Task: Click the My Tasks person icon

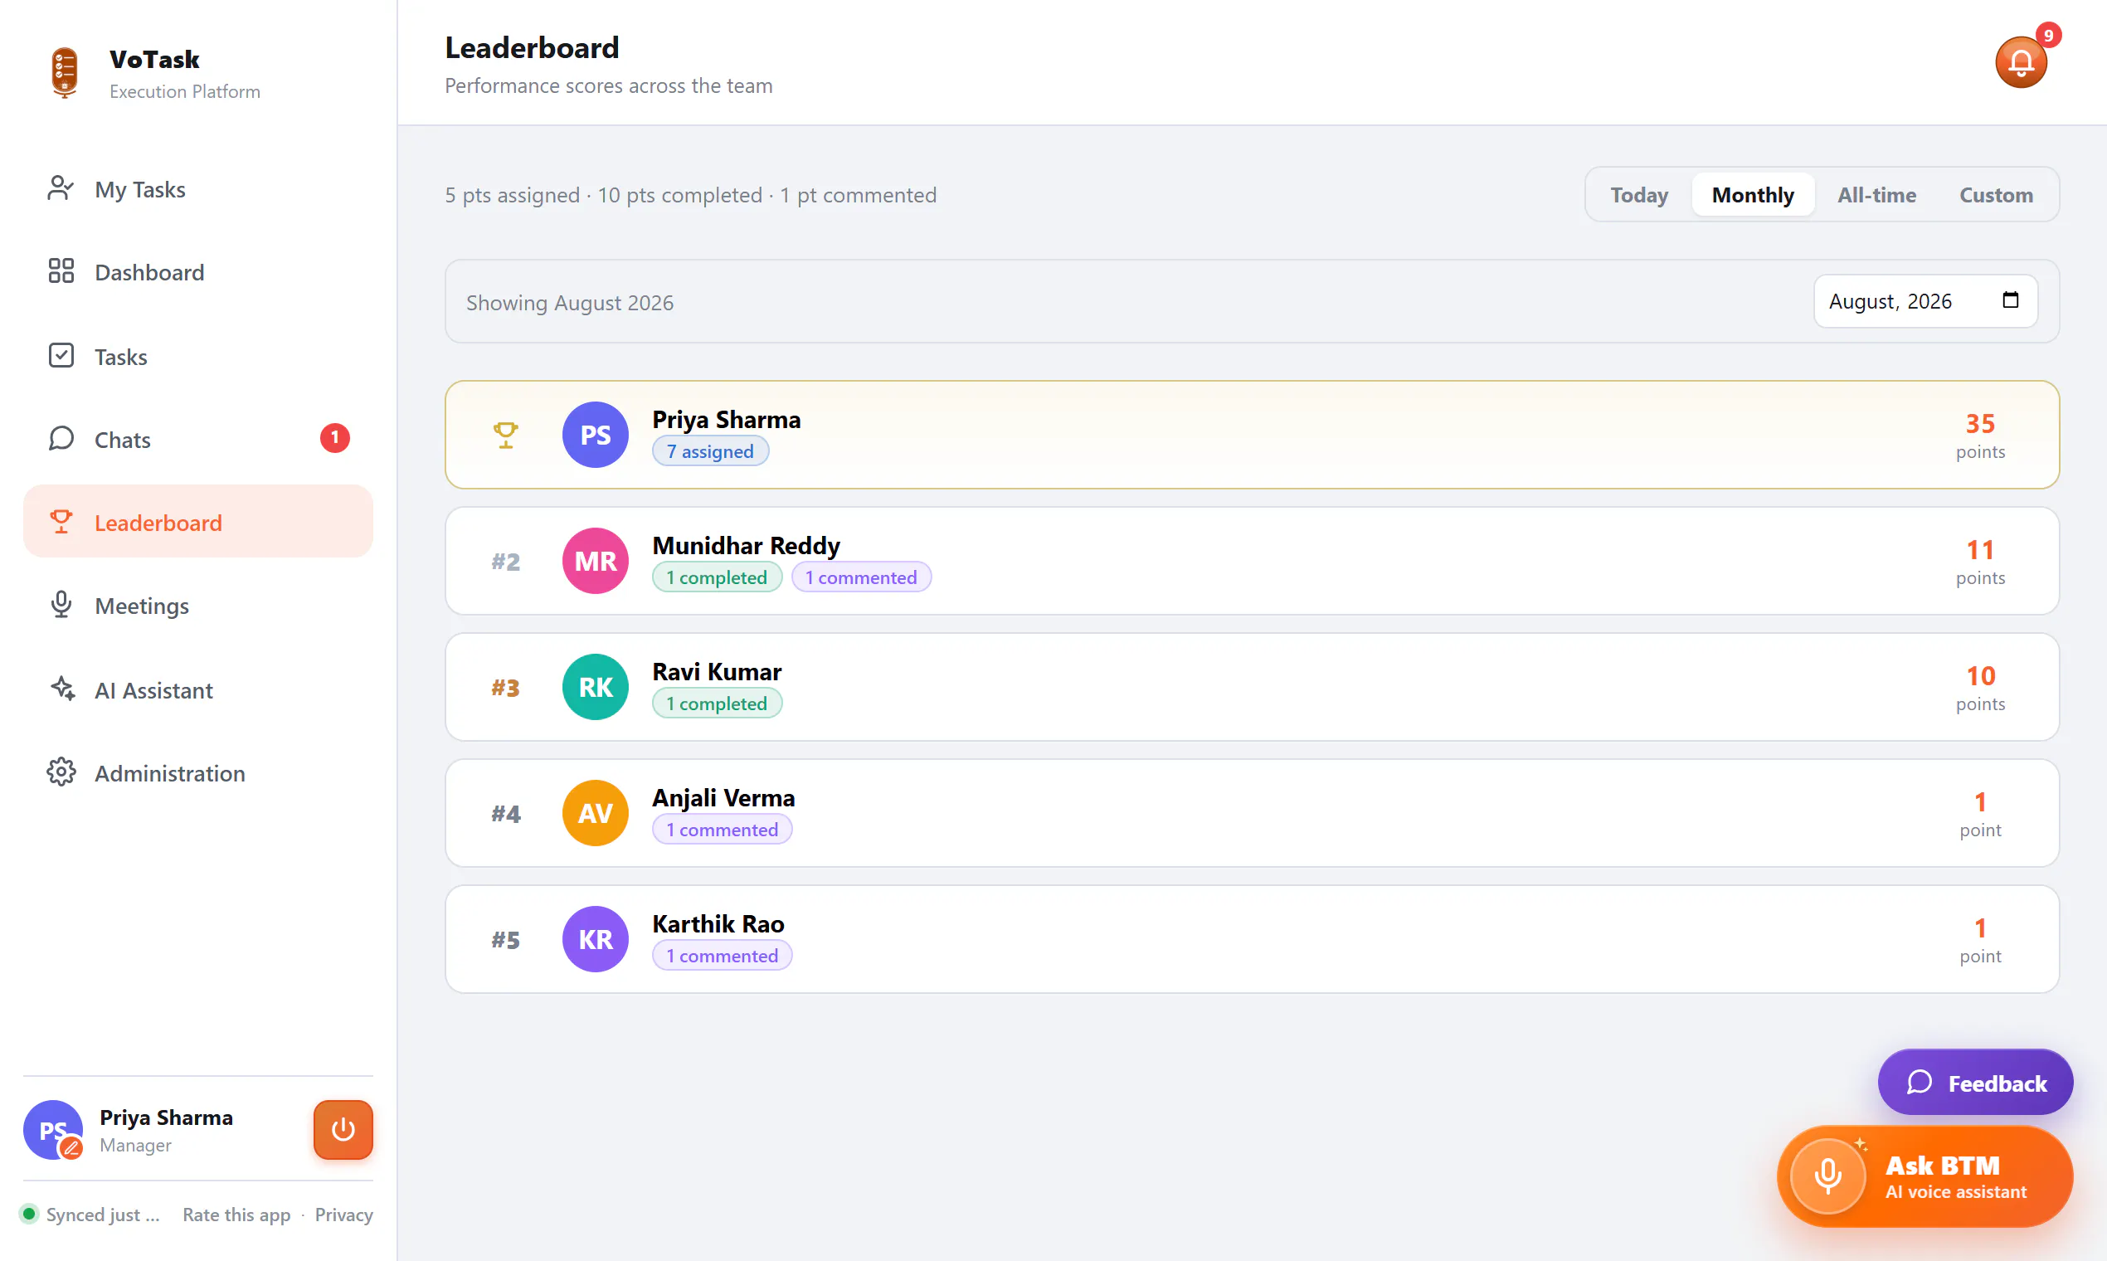Action: (x=61, y=188)
